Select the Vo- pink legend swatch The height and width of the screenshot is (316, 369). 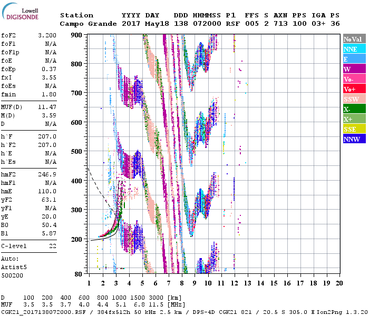click(354, 79)
